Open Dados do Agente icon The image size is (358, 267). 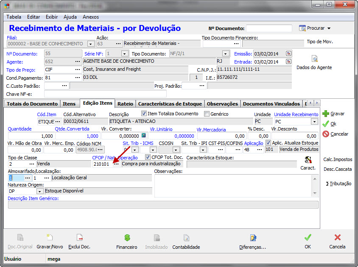[x=314, y=59]
